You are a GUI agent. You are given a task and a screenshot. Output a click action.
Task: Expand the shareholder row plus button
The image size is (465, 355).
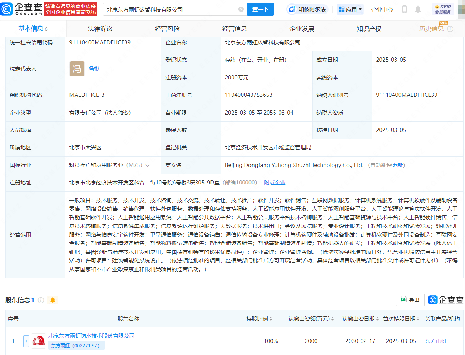click(x=26, y=341)
